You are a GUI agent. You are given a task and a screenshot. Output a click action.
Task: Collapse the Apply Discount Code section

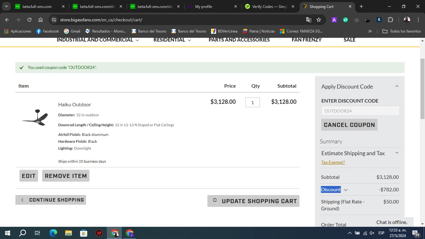click(x=397, y=86)
